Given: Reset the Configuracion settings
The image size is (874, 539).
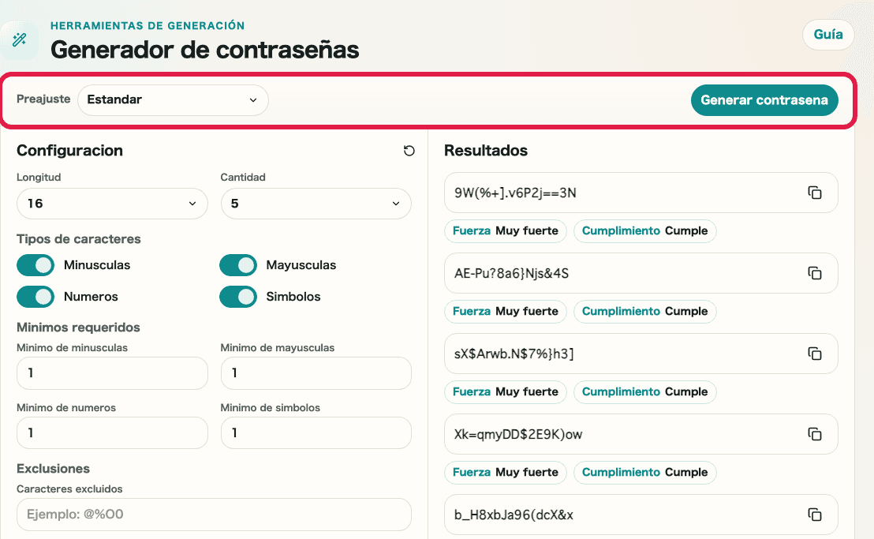Looking at the screenshot, I should tap(409, 150).
